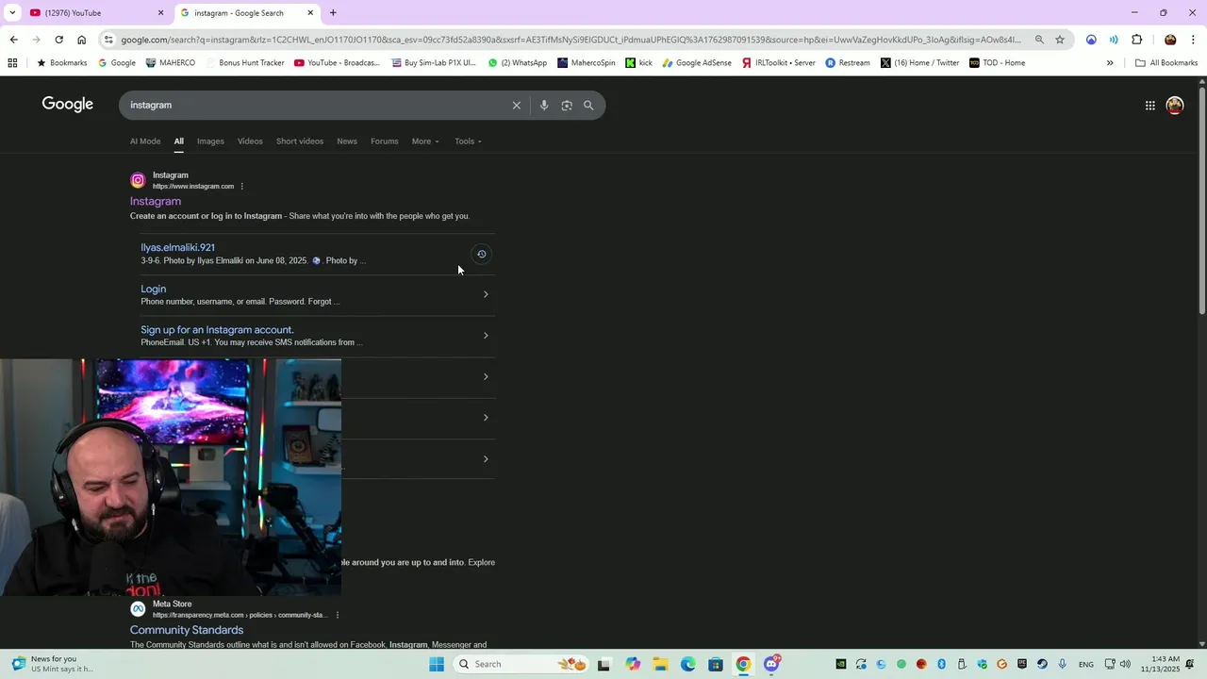Click the Google logo
This screenshot has height=679, width=1207.
click(67, 105)
